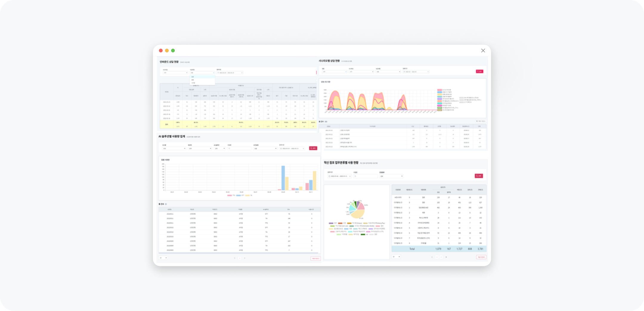The width and height of the screenshot is (644, 311).
Task: Open the calendar icon in AI 솔루션별 search period
Action: pyautogui.click(x=281, y=148)
